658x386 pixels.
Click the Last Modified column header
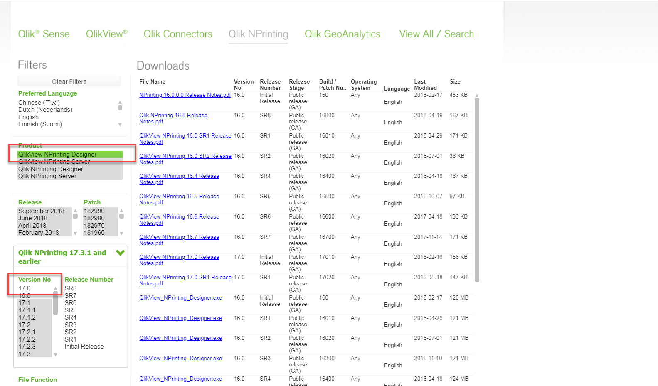coord(425,85)
